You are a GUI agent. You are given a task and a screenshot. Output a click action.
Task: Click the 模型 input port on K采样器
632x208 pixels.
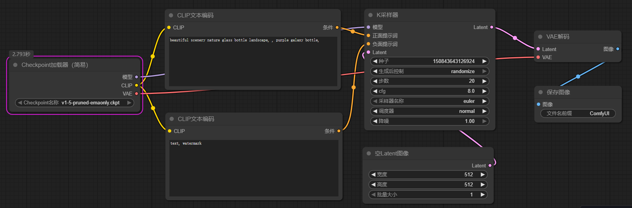368,27
